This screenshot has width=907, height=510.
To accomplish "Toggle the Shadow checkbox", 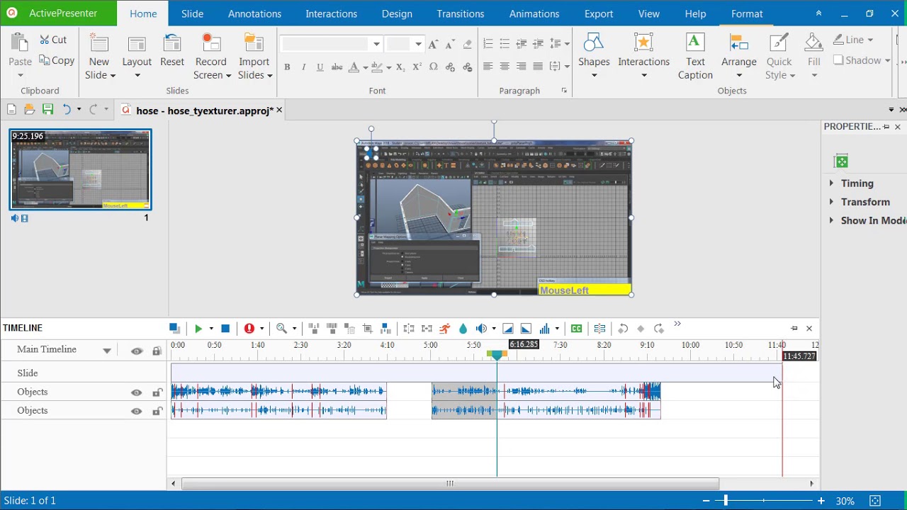I will point(838,60).
